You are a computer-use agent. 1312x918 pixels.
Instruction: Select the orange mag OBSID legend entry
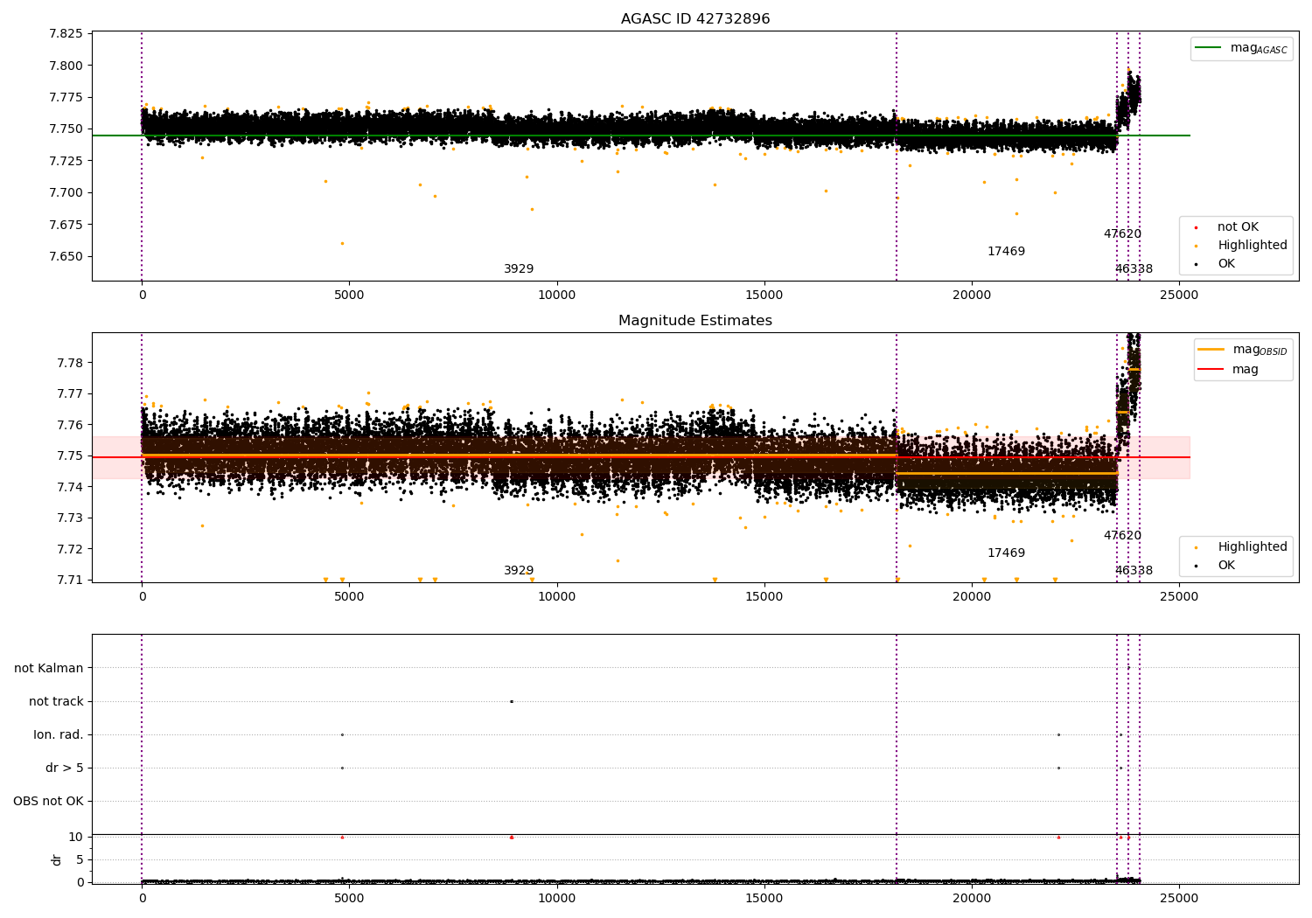(1242, 350)
